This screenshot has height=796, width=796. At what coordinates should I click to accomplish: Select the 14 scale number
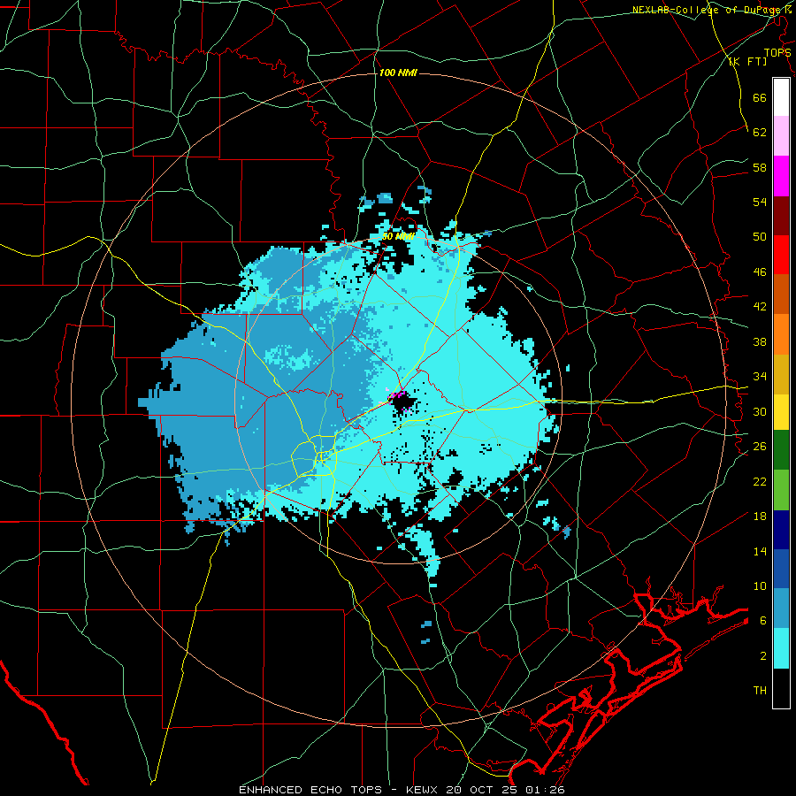pyautogui.click(x=760, y=551)
